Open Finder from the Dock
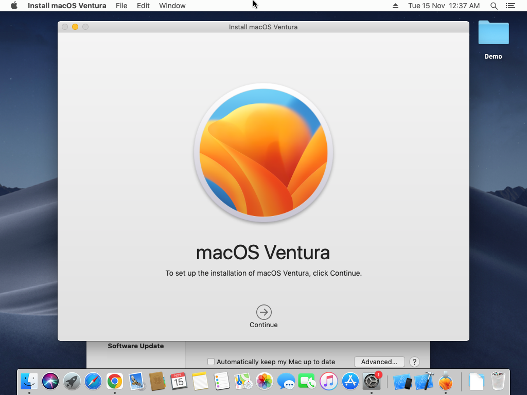This screenshot has height=395, width=527. [29, 381]
